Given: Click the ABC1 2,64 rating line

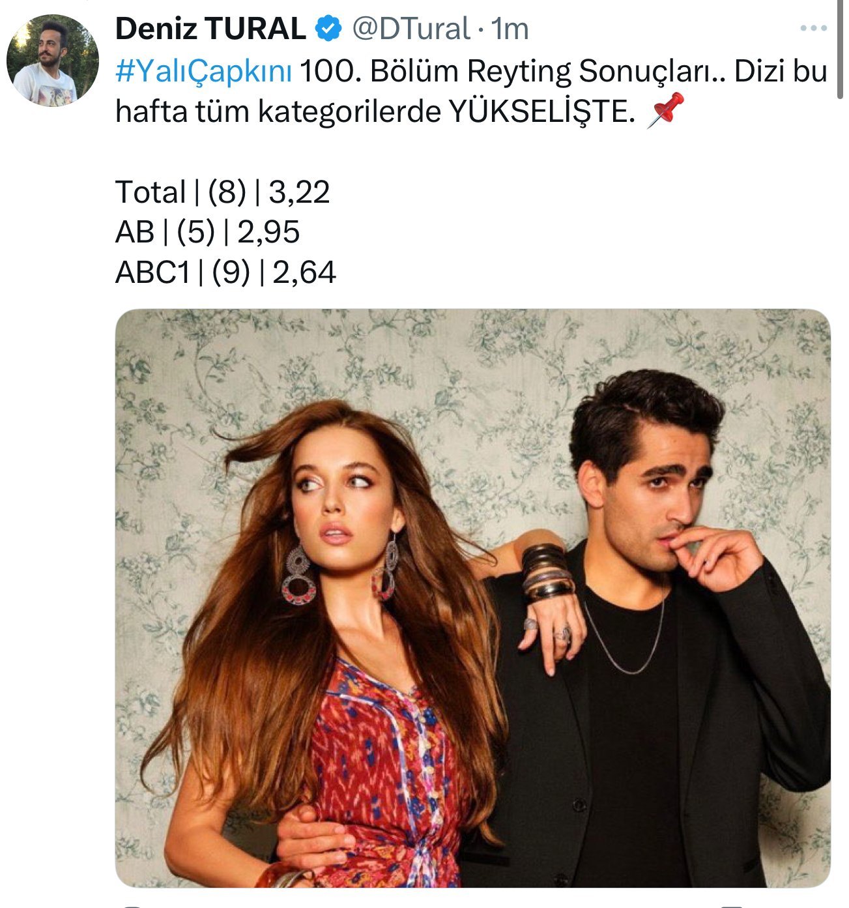Looking at the screenshot, I should tap(225, 272).
